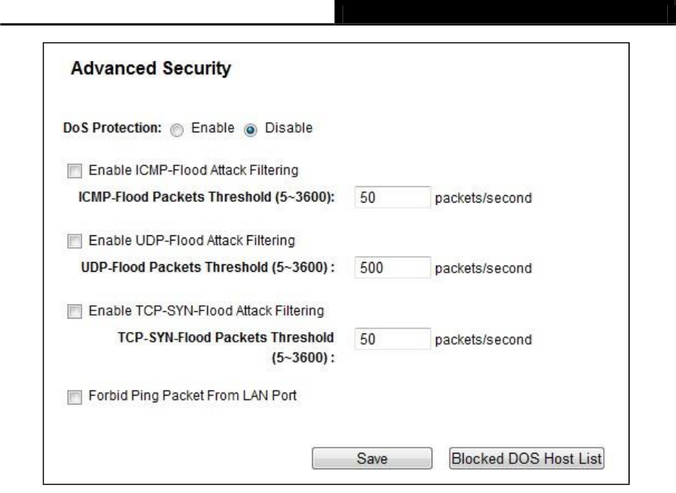Click packets/second next to the UDP threshold
The height and width of the screenshot is (493, 676).
[483, 268]
